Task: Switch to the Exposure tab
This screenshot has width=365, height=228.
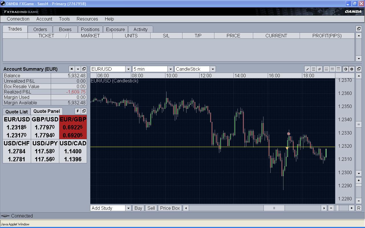Action: [x=115, y=29]
